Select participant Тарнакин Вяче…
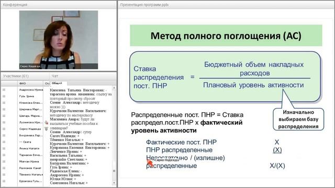 point(31,155)
